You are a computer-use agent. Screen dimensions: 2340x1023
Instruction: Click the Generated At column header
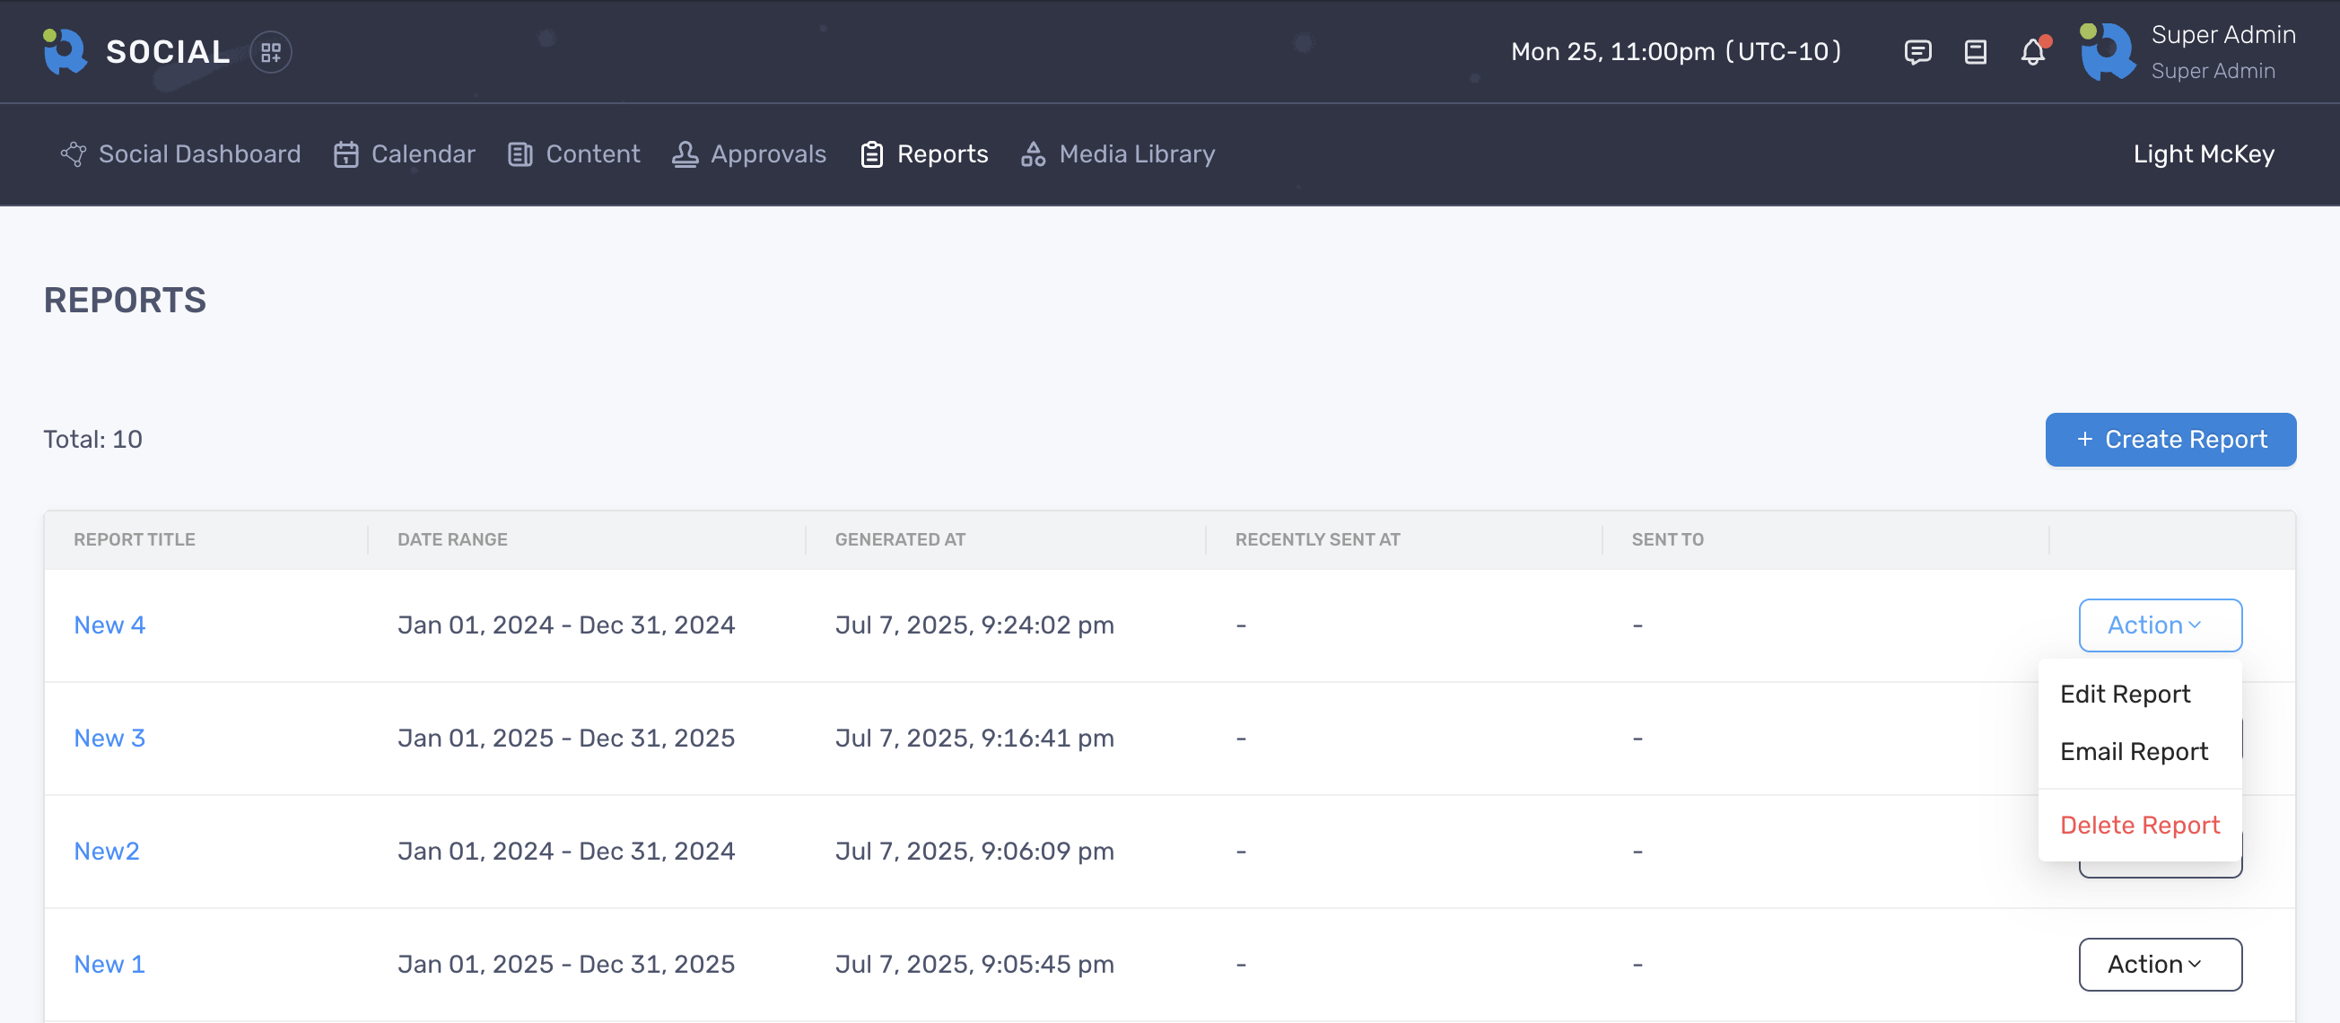900,539
